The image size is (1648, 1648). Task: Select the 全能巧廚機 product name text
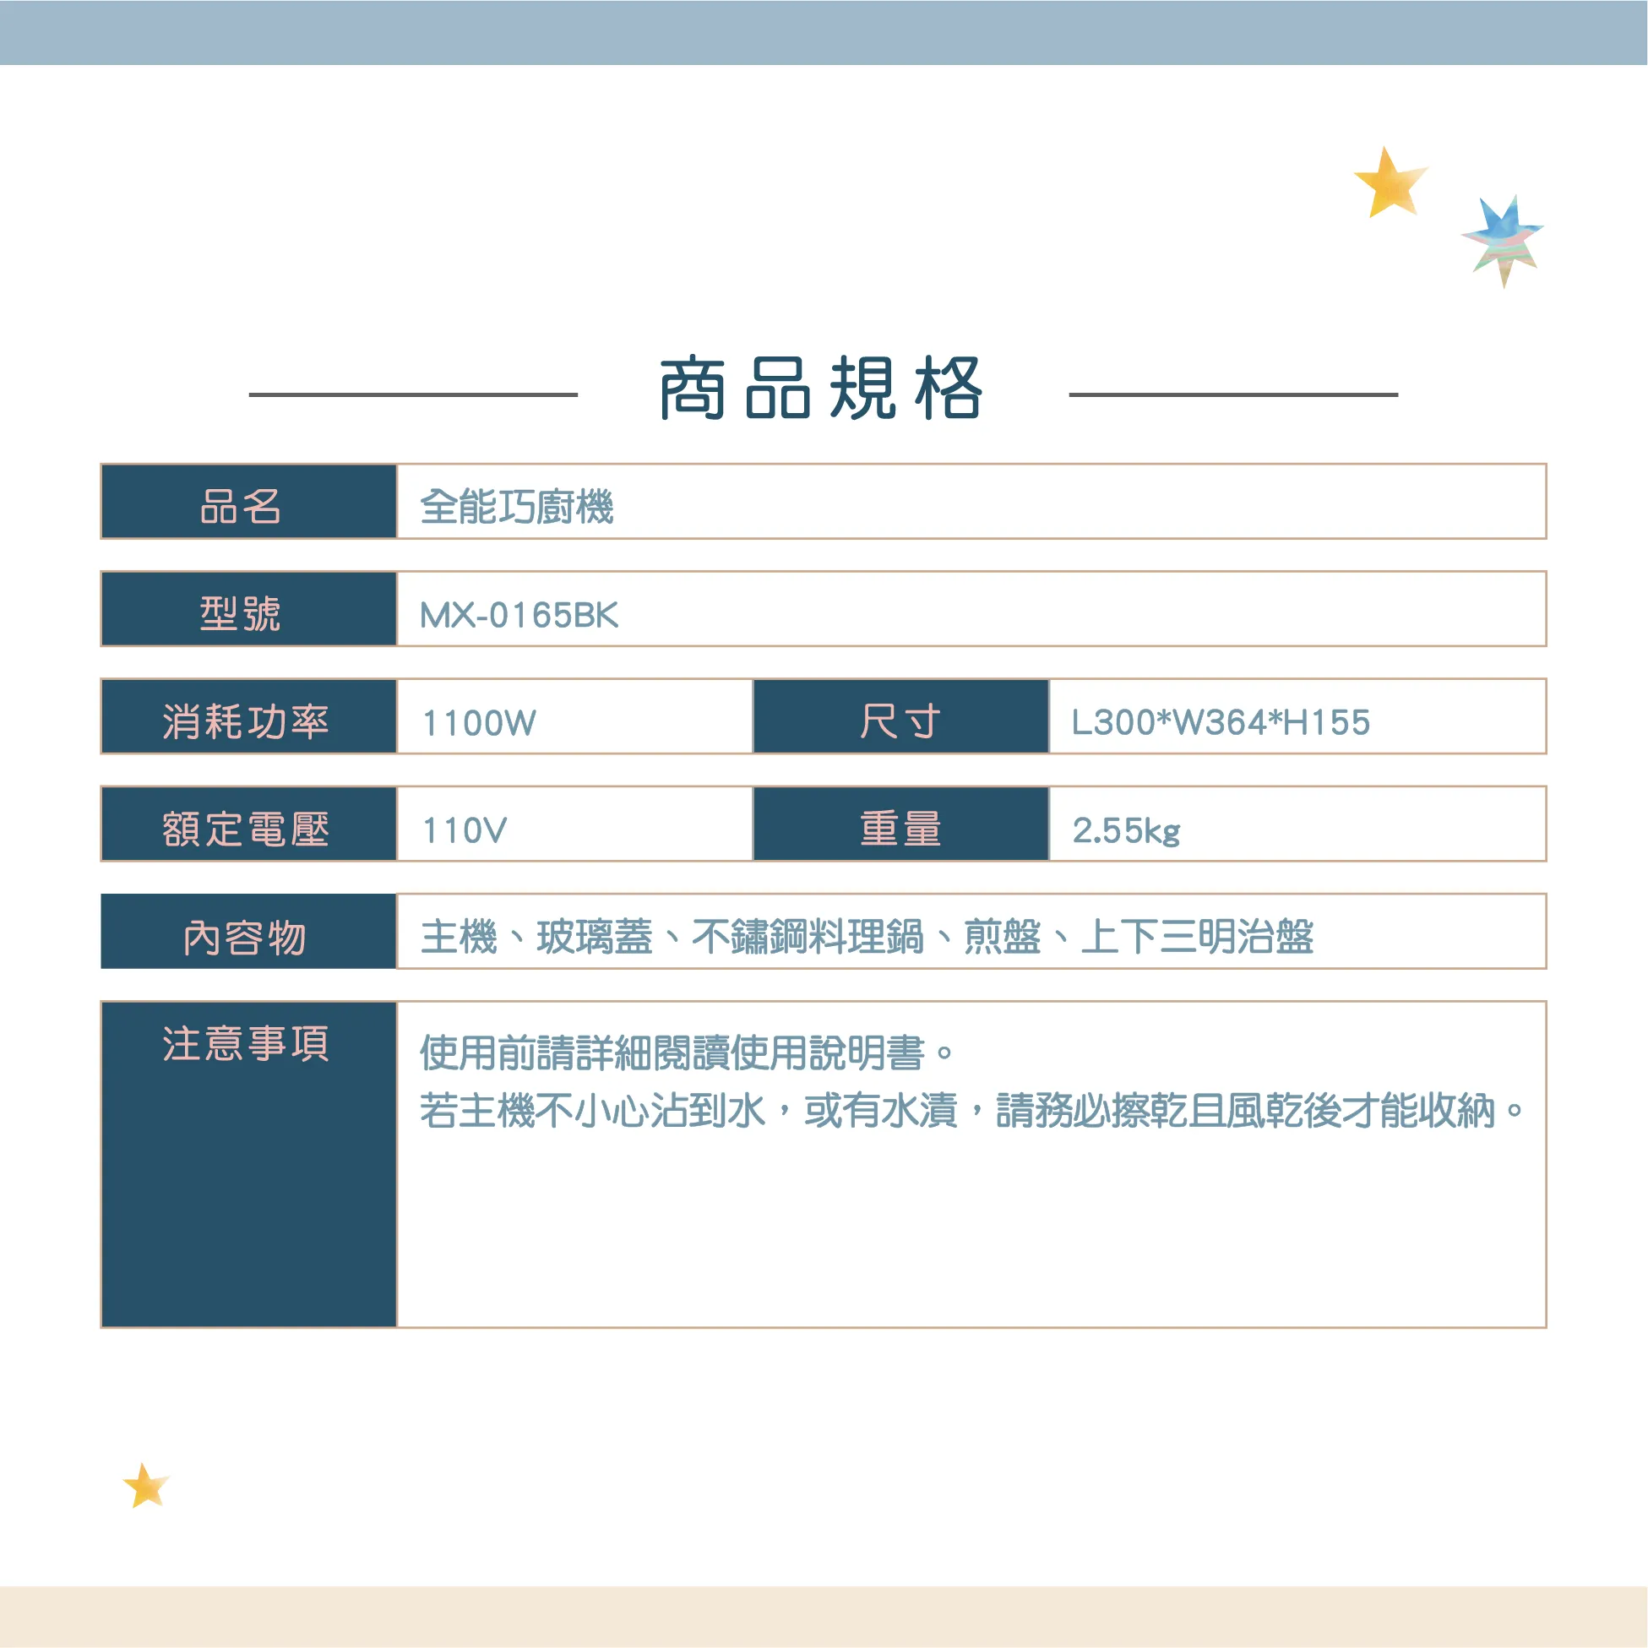[516, 507]
